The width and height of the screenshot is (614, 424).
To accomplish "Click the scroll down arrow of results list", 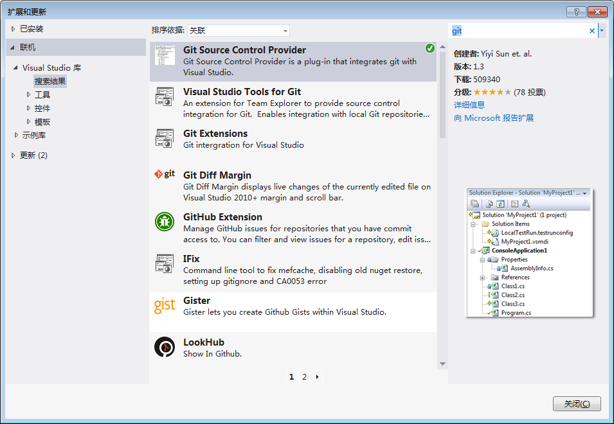I will (442, 364).
